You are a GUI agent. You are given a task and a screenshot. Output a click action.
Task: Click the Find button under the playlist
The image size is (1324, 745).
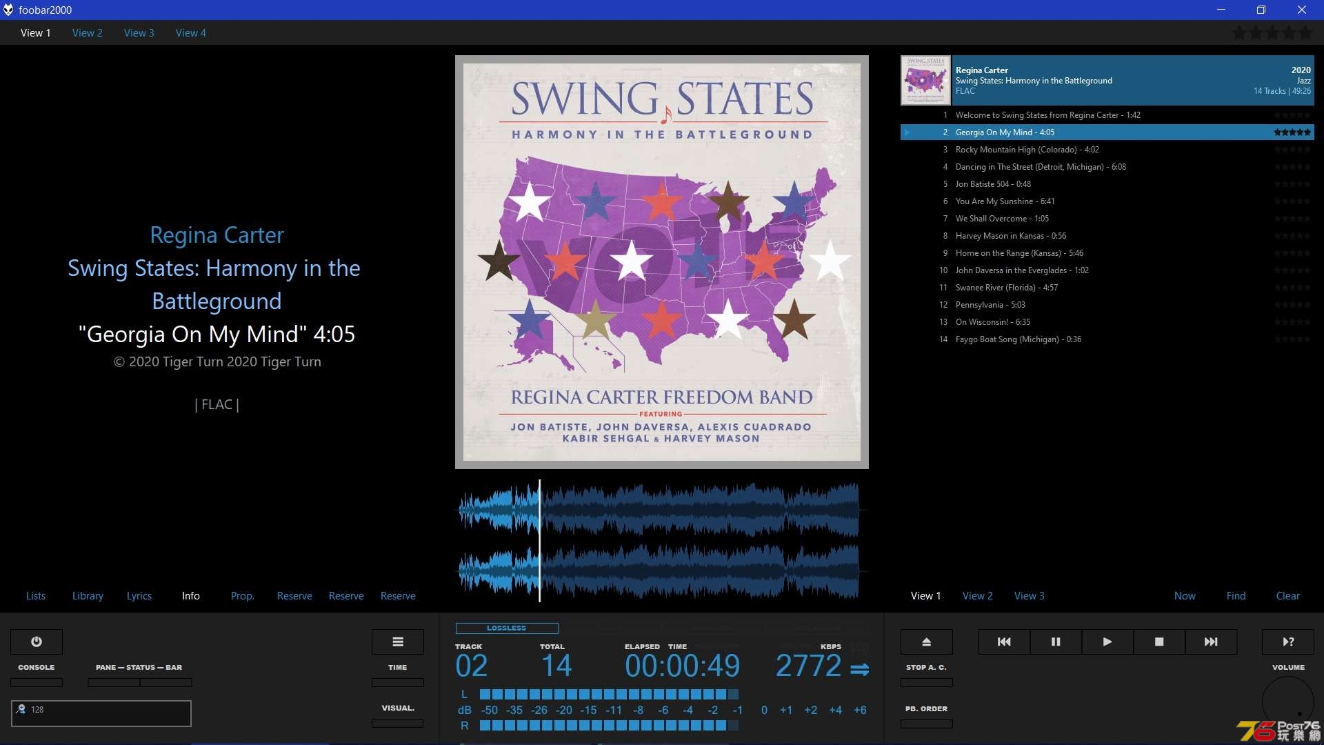tap(1236, 596)
